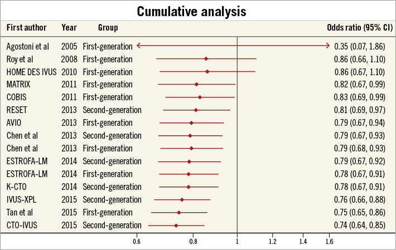Select the "Odds ratio (95% CI)" header
The height and width of the screenshot is (250, 396).
tap(359, 27)
